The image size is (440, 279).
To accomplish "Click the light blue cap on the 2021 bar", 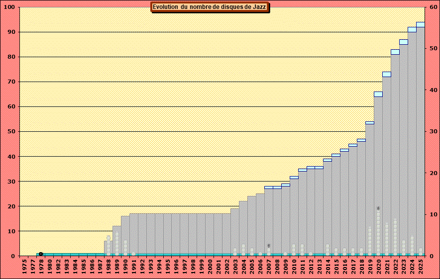I will (x=387, y=74).
